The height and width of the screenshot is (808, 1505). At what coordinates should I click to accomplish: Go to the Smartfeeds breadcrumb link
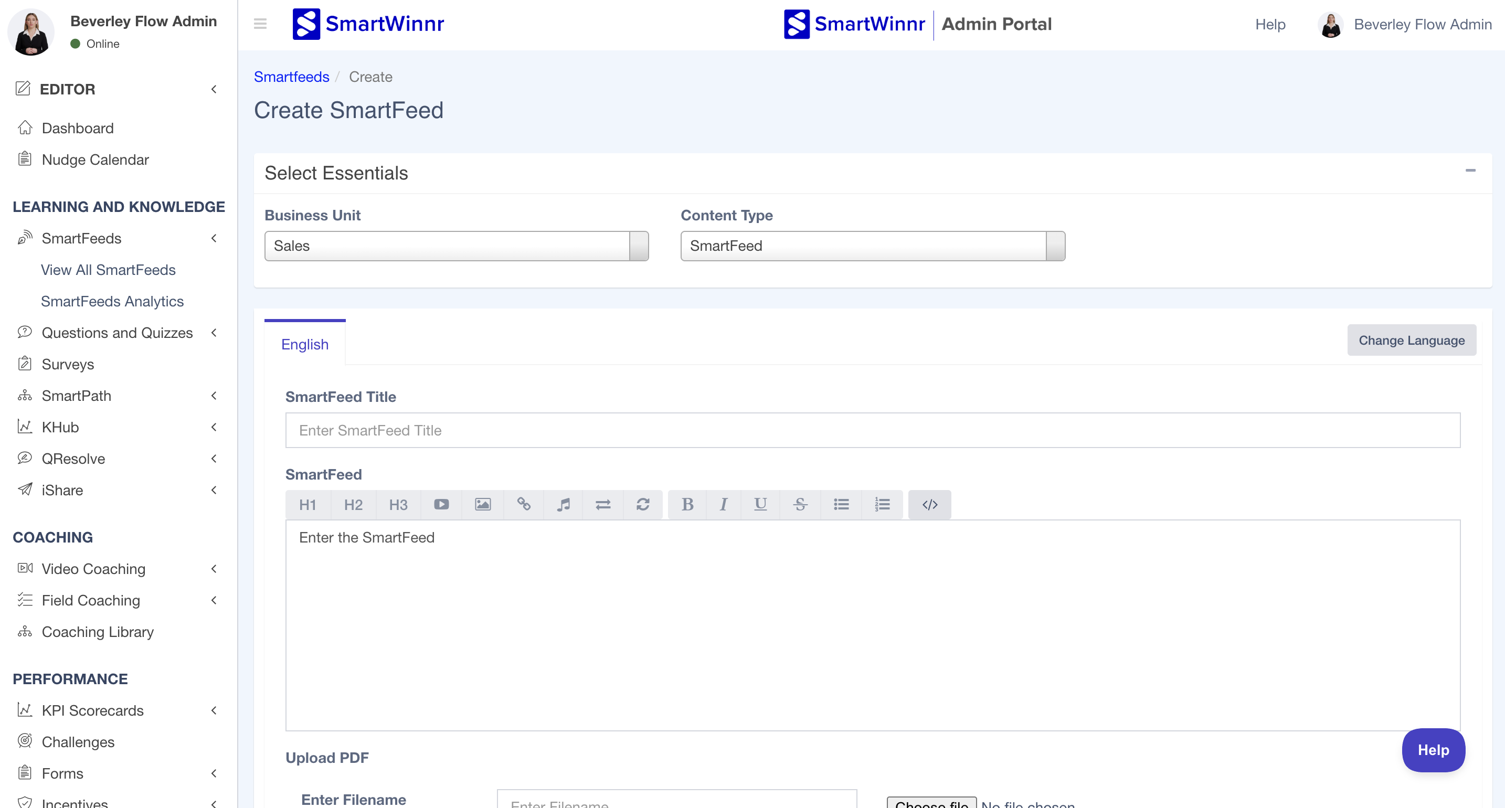pyautogui.click(x=291, y=77)
